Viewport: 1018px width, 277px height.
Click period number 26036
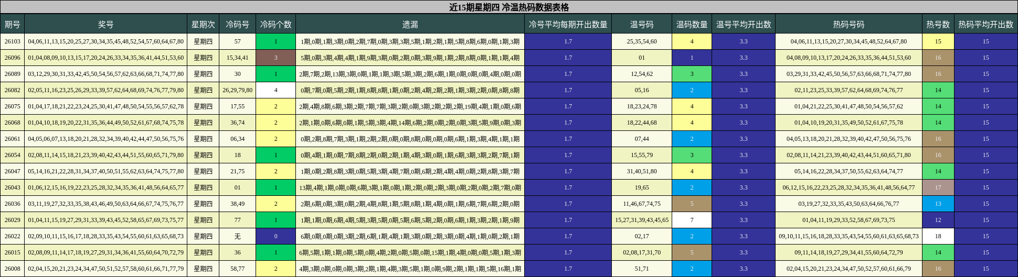tap(13, 204)
